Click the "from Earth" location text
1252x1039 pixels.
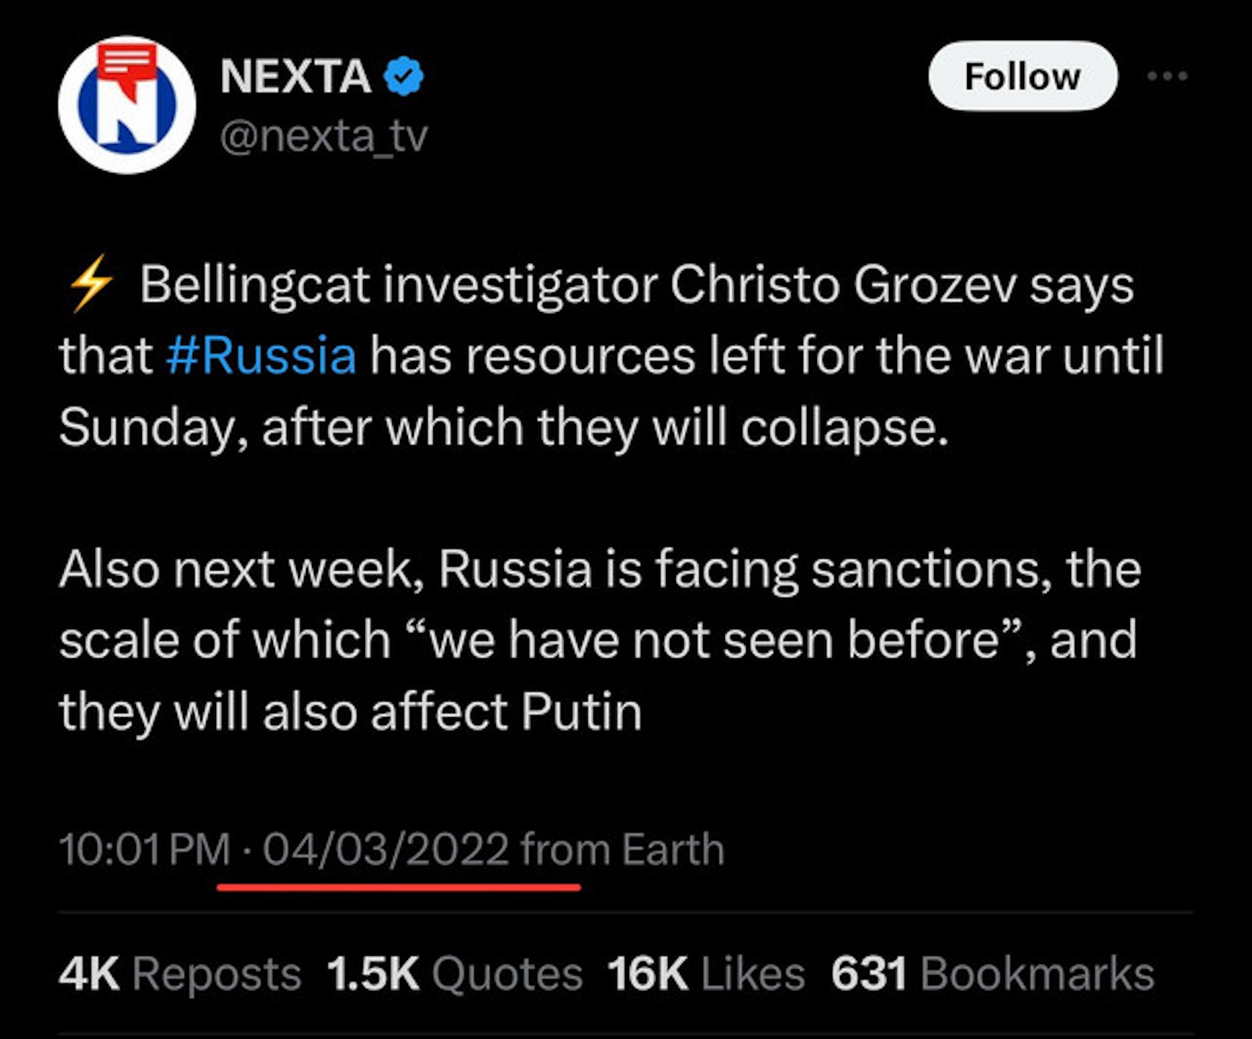click(622, 850)
